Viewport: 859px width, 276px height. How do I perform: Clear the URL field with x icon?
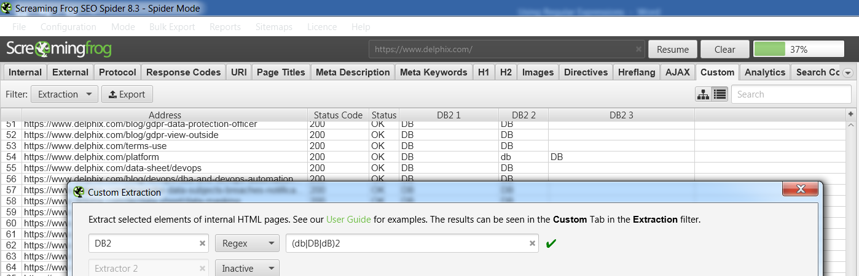click(638, 49)
